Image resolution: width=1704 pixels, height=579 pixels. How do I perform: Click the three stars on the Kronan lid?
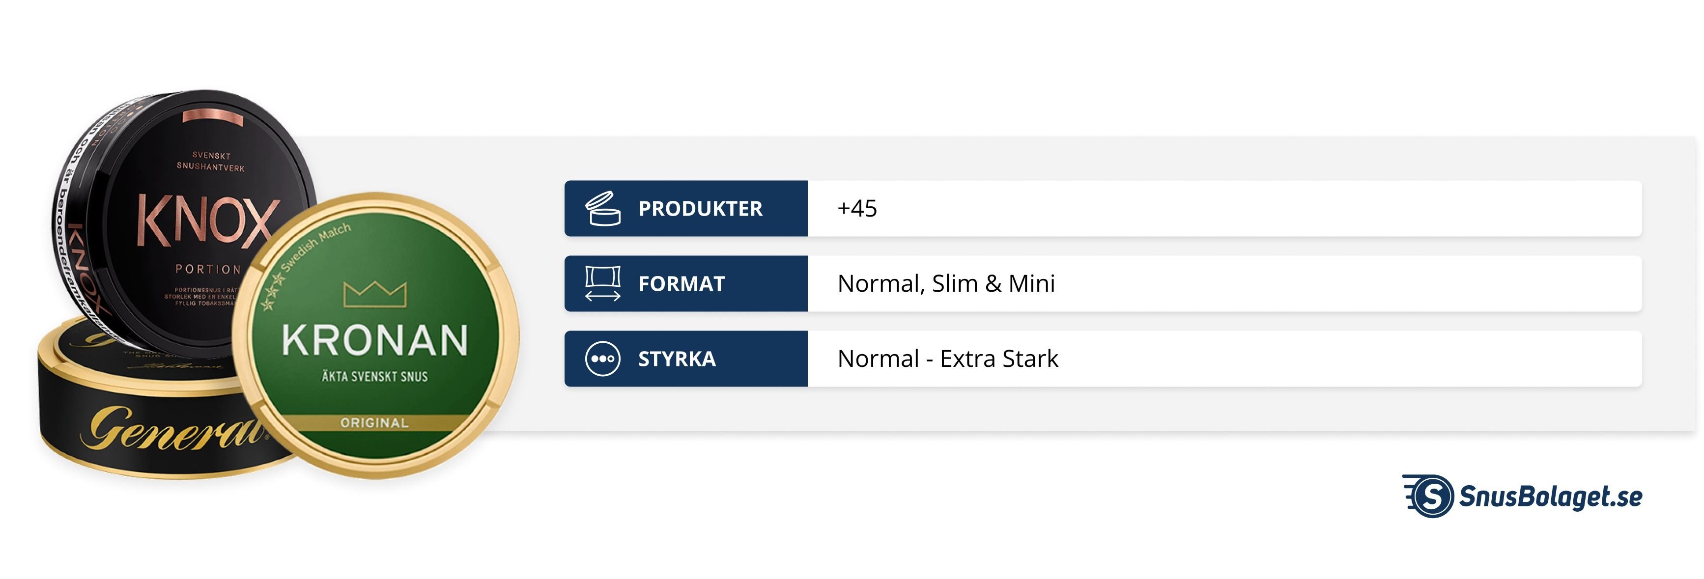273,291
